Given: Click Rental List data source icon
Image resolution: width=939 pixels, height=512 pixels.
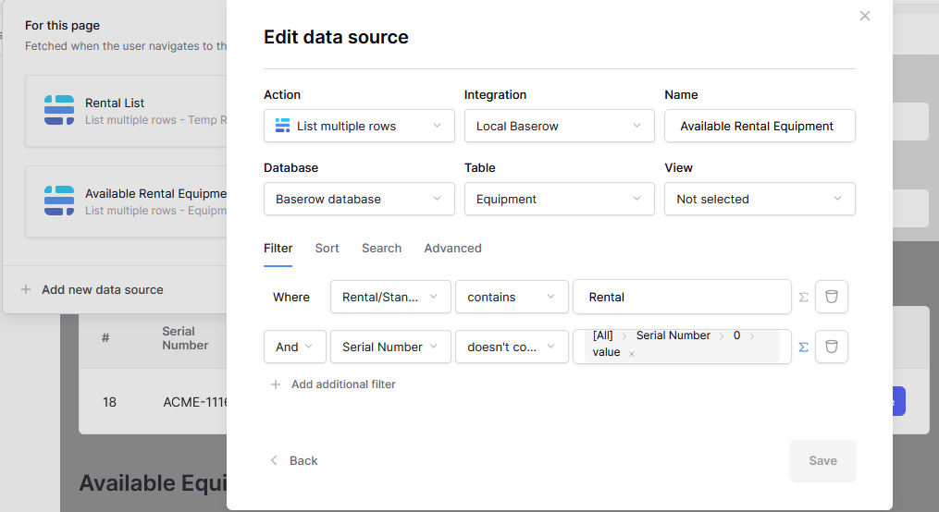Looking at the screenshot, I should 59,110.
